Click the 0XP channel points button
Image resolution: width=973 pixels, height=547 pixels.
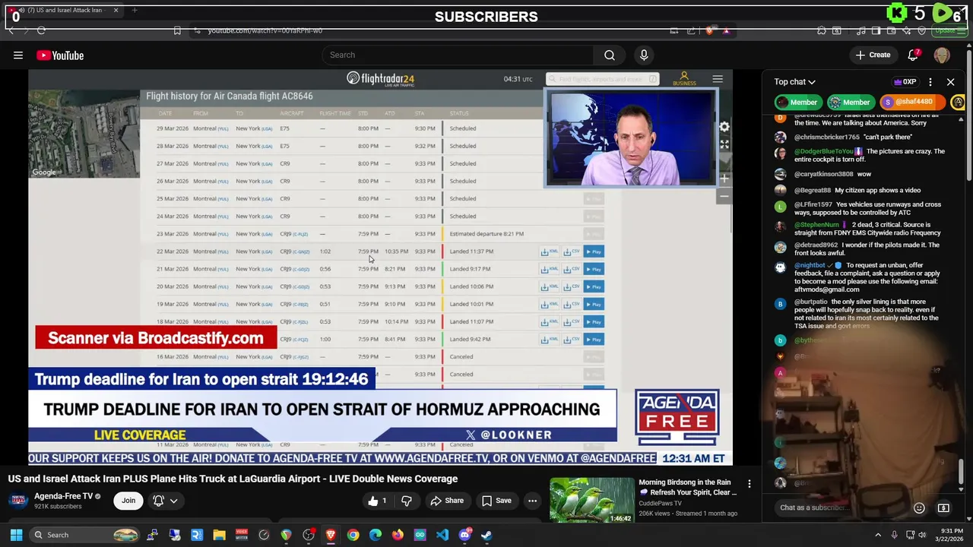(905, 81)
